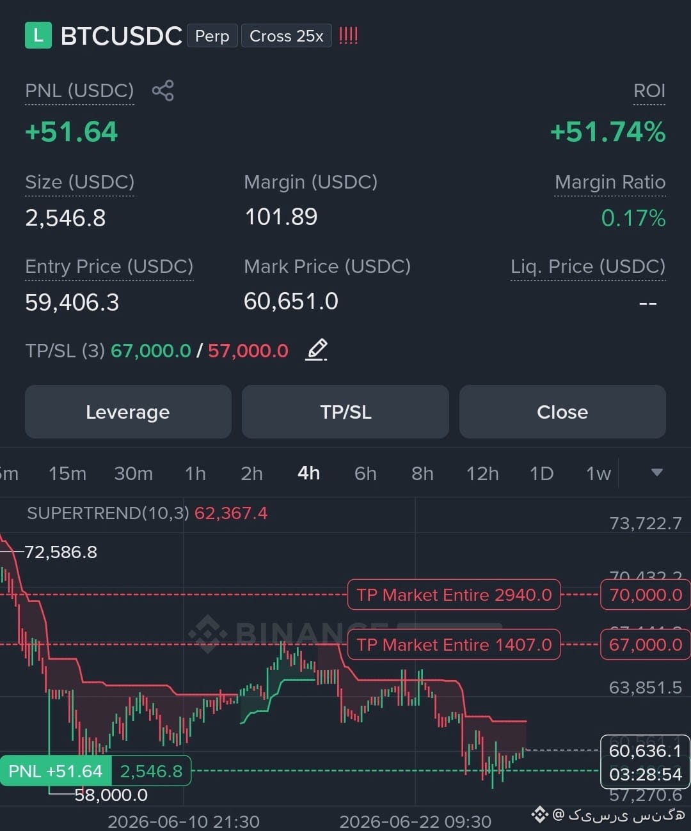Tap the Margin Ratio label

(x=610, y=182)
